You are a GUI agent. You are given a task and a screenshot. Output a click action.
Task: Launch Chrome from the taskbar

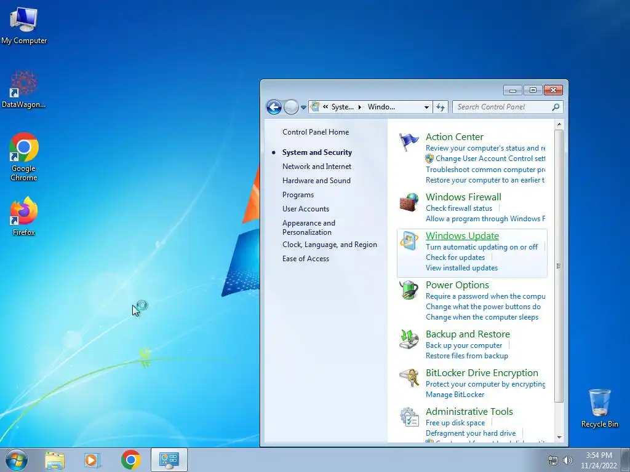130,460
